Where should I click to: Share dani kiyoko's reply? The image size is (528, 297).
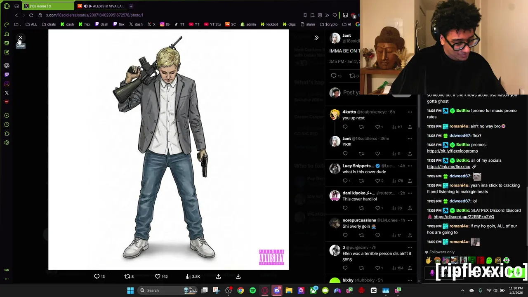pyautogui.click(x=410, y=208)
